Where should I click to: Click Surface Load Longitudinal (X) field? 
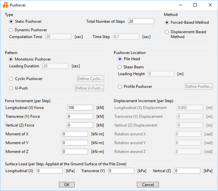tap(50, 171)
